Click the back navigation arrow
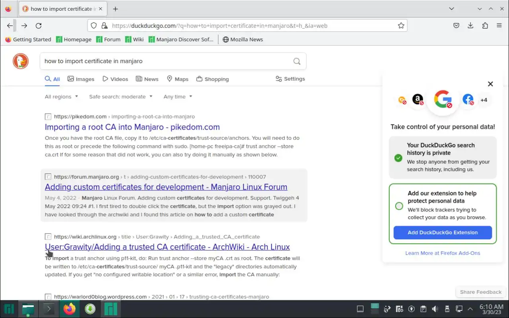509x318 pixels. point(10,25)
